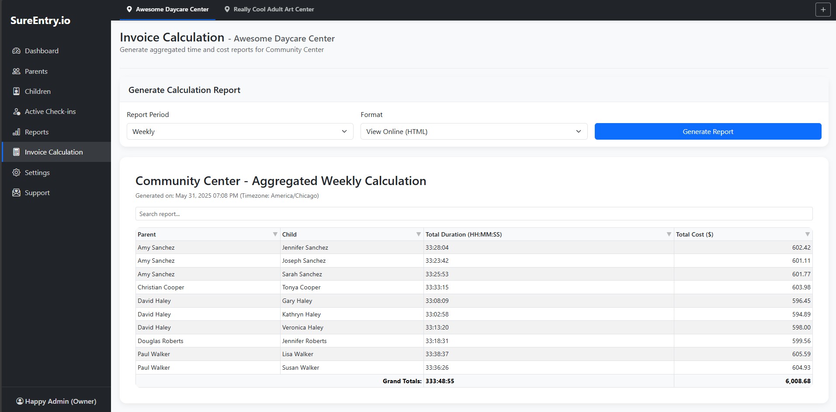This screenshot has width=836, height=412.
Task: Open the Parent column filter arrow
Action: click(x=275, y=234)
